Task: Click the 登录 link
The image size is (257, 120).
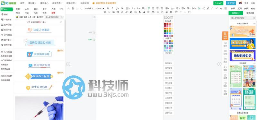Action: click(x=246, y=3)
